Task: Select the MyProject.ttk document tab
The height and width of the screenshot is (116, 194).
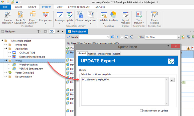Action: click(x=77, y=31)
